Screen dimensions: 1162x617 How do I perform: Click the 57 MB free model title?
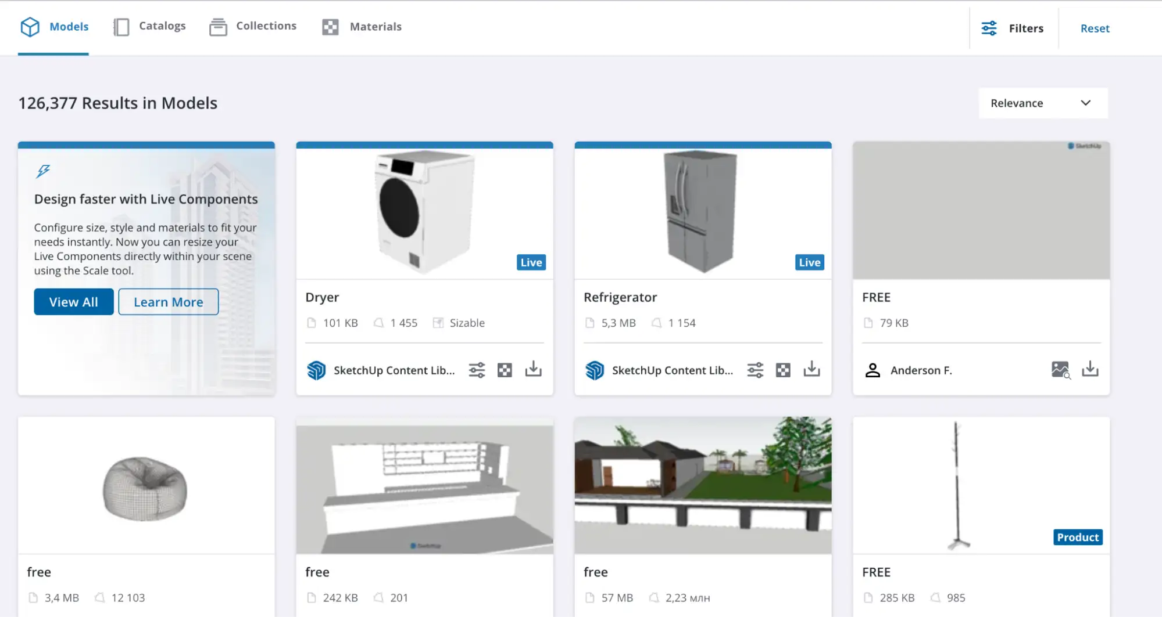click(x=596, y=572)
